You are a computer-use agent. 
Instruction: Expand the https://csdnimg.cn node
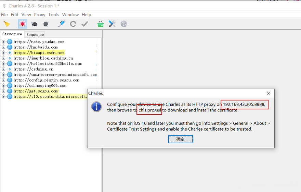(3, 69)
